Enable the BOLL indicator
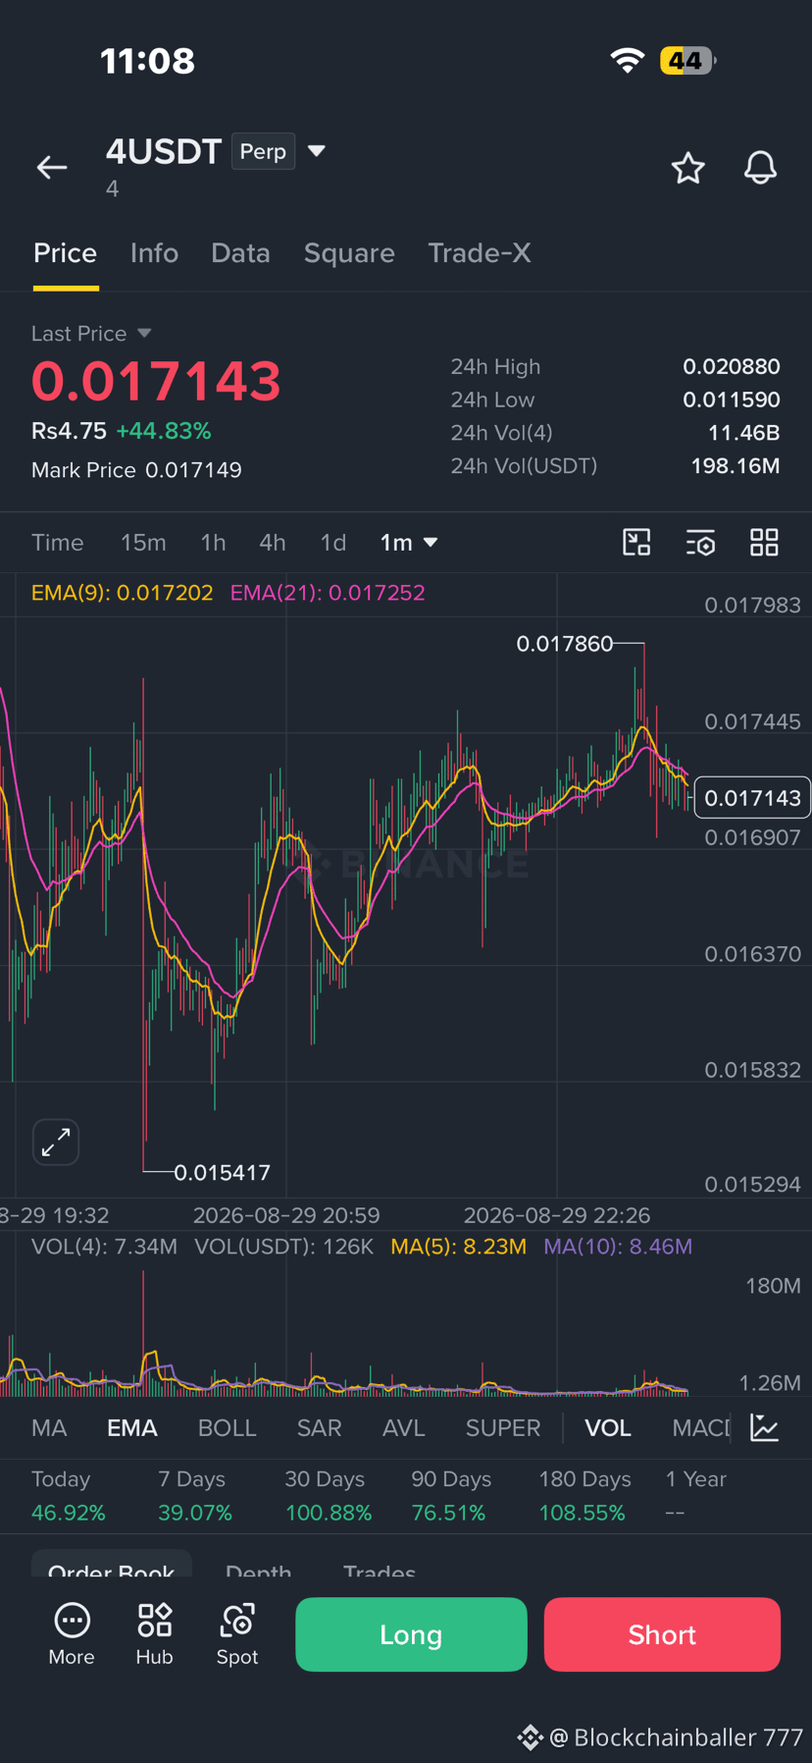 [x=228, y=1427]
